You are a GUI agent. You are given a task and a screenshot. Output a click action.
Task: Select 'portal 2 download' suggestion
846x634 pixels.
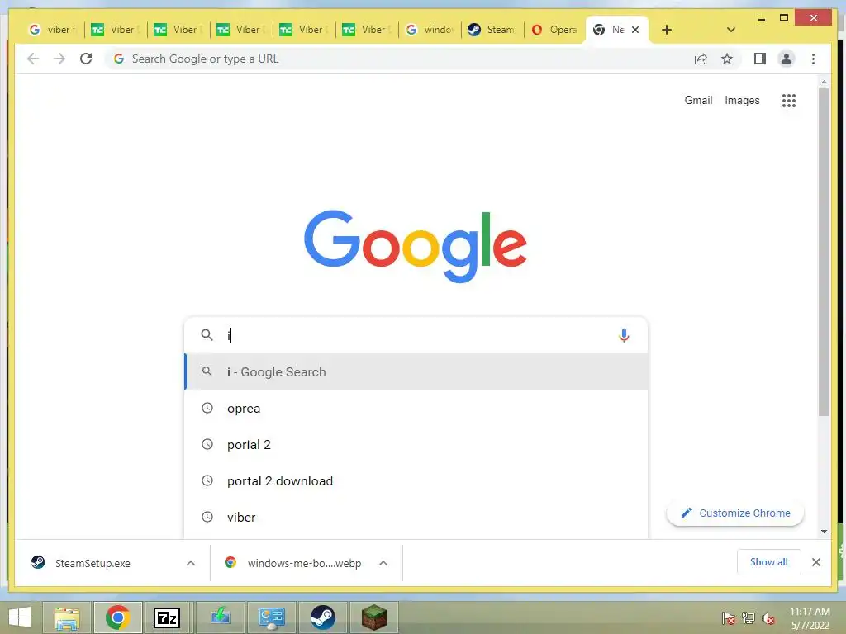tap(416, 480)
